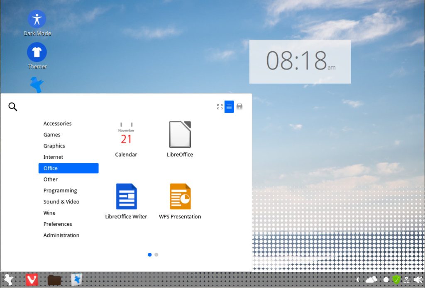Viewport: 425px width, 288px height.
Task: Click the volume speaker tray icon
Action: coord(418,280)
